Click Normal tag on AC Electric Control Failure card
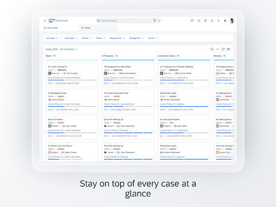This screenshot has width=276, height=207. 61,149
